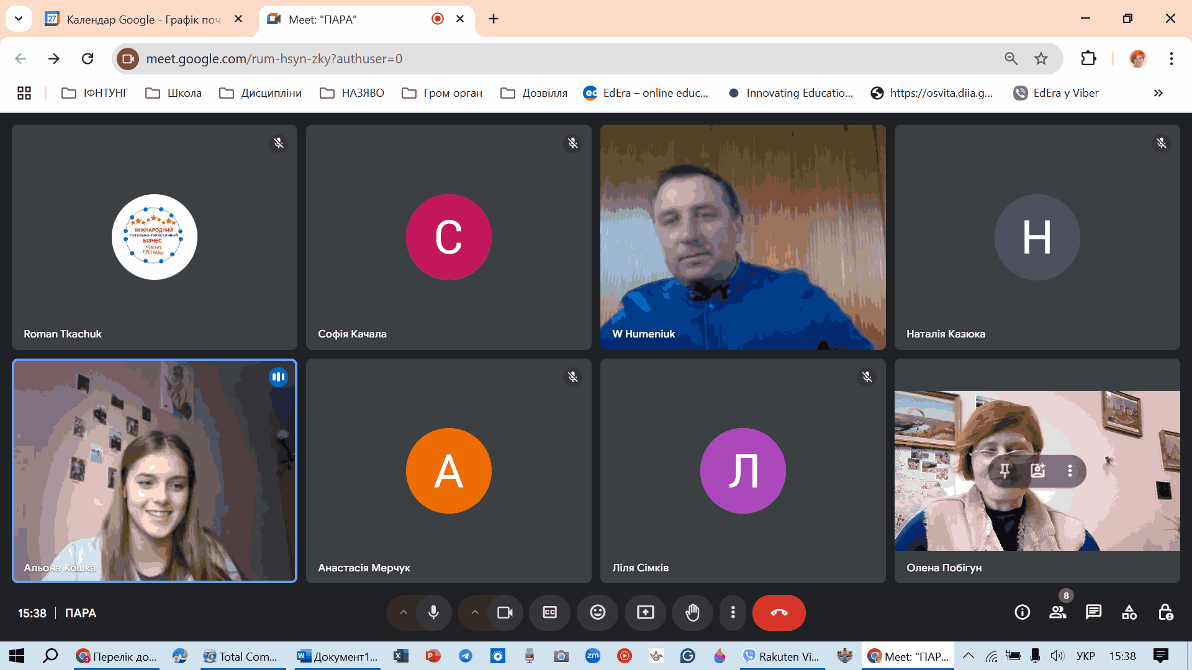Screen dimensions: 1192x670
Task: Open the chat with everyone panel
Action: 1093,613
